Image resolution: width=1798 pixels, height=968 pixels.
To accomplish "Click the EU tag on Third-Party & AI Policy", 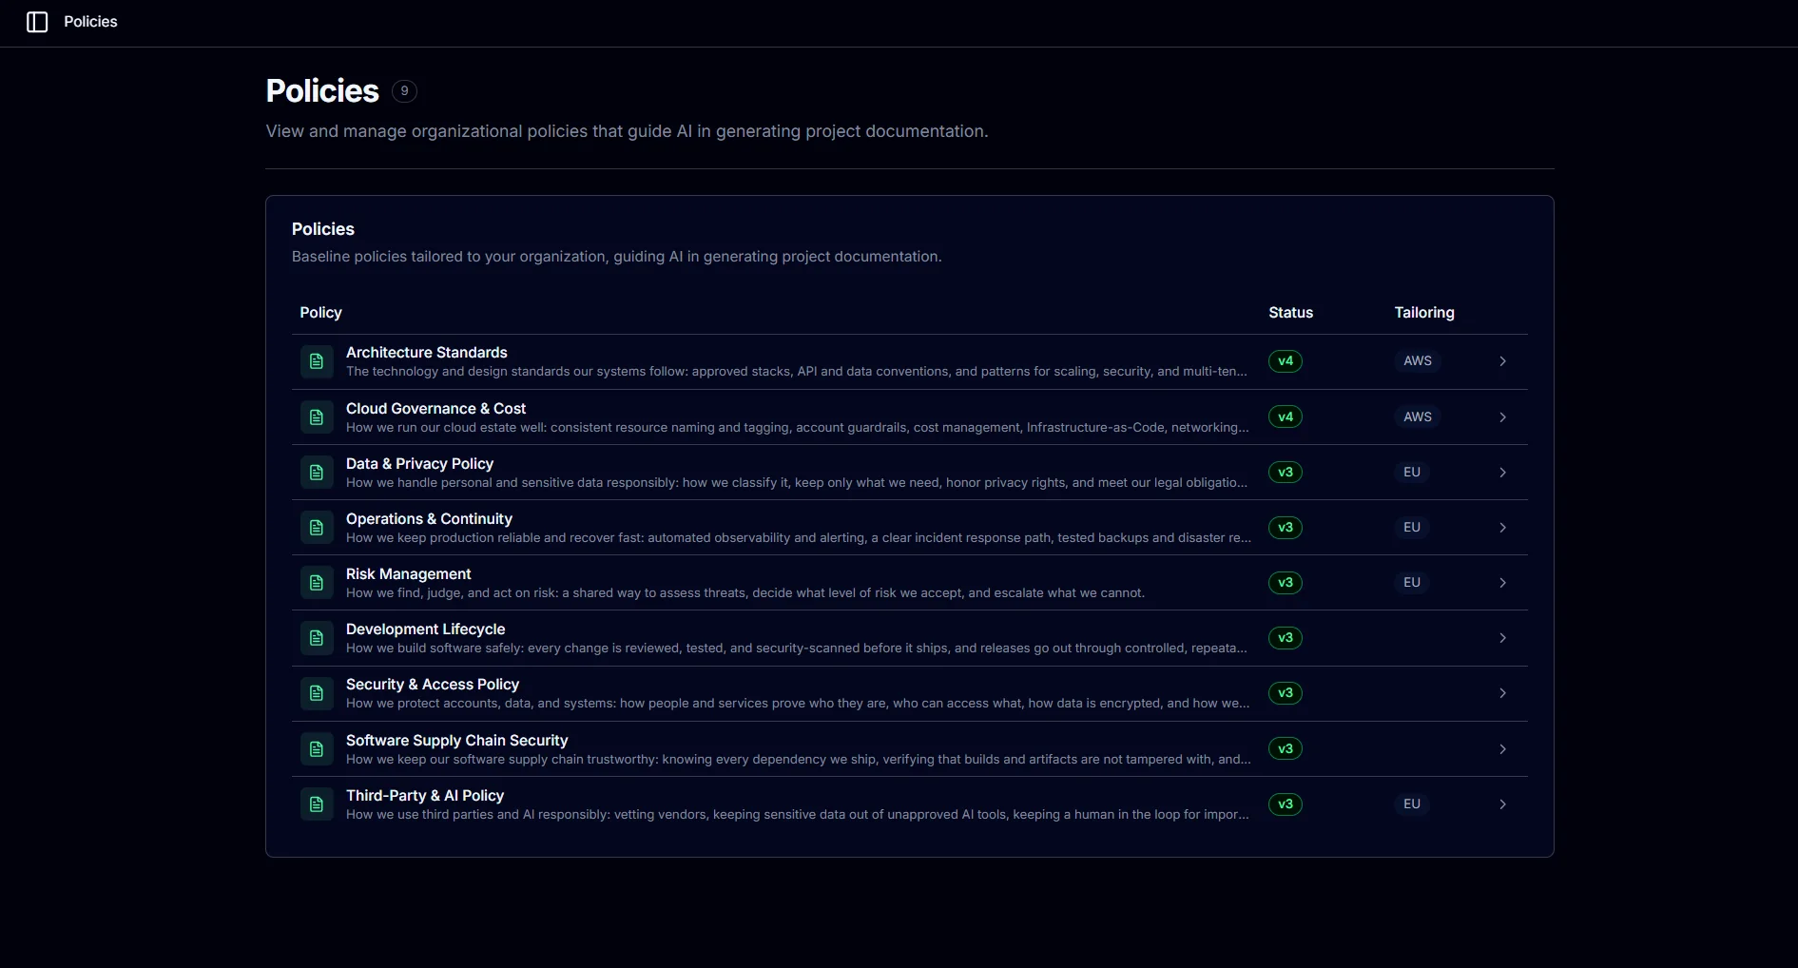I will coord(1412,804).
